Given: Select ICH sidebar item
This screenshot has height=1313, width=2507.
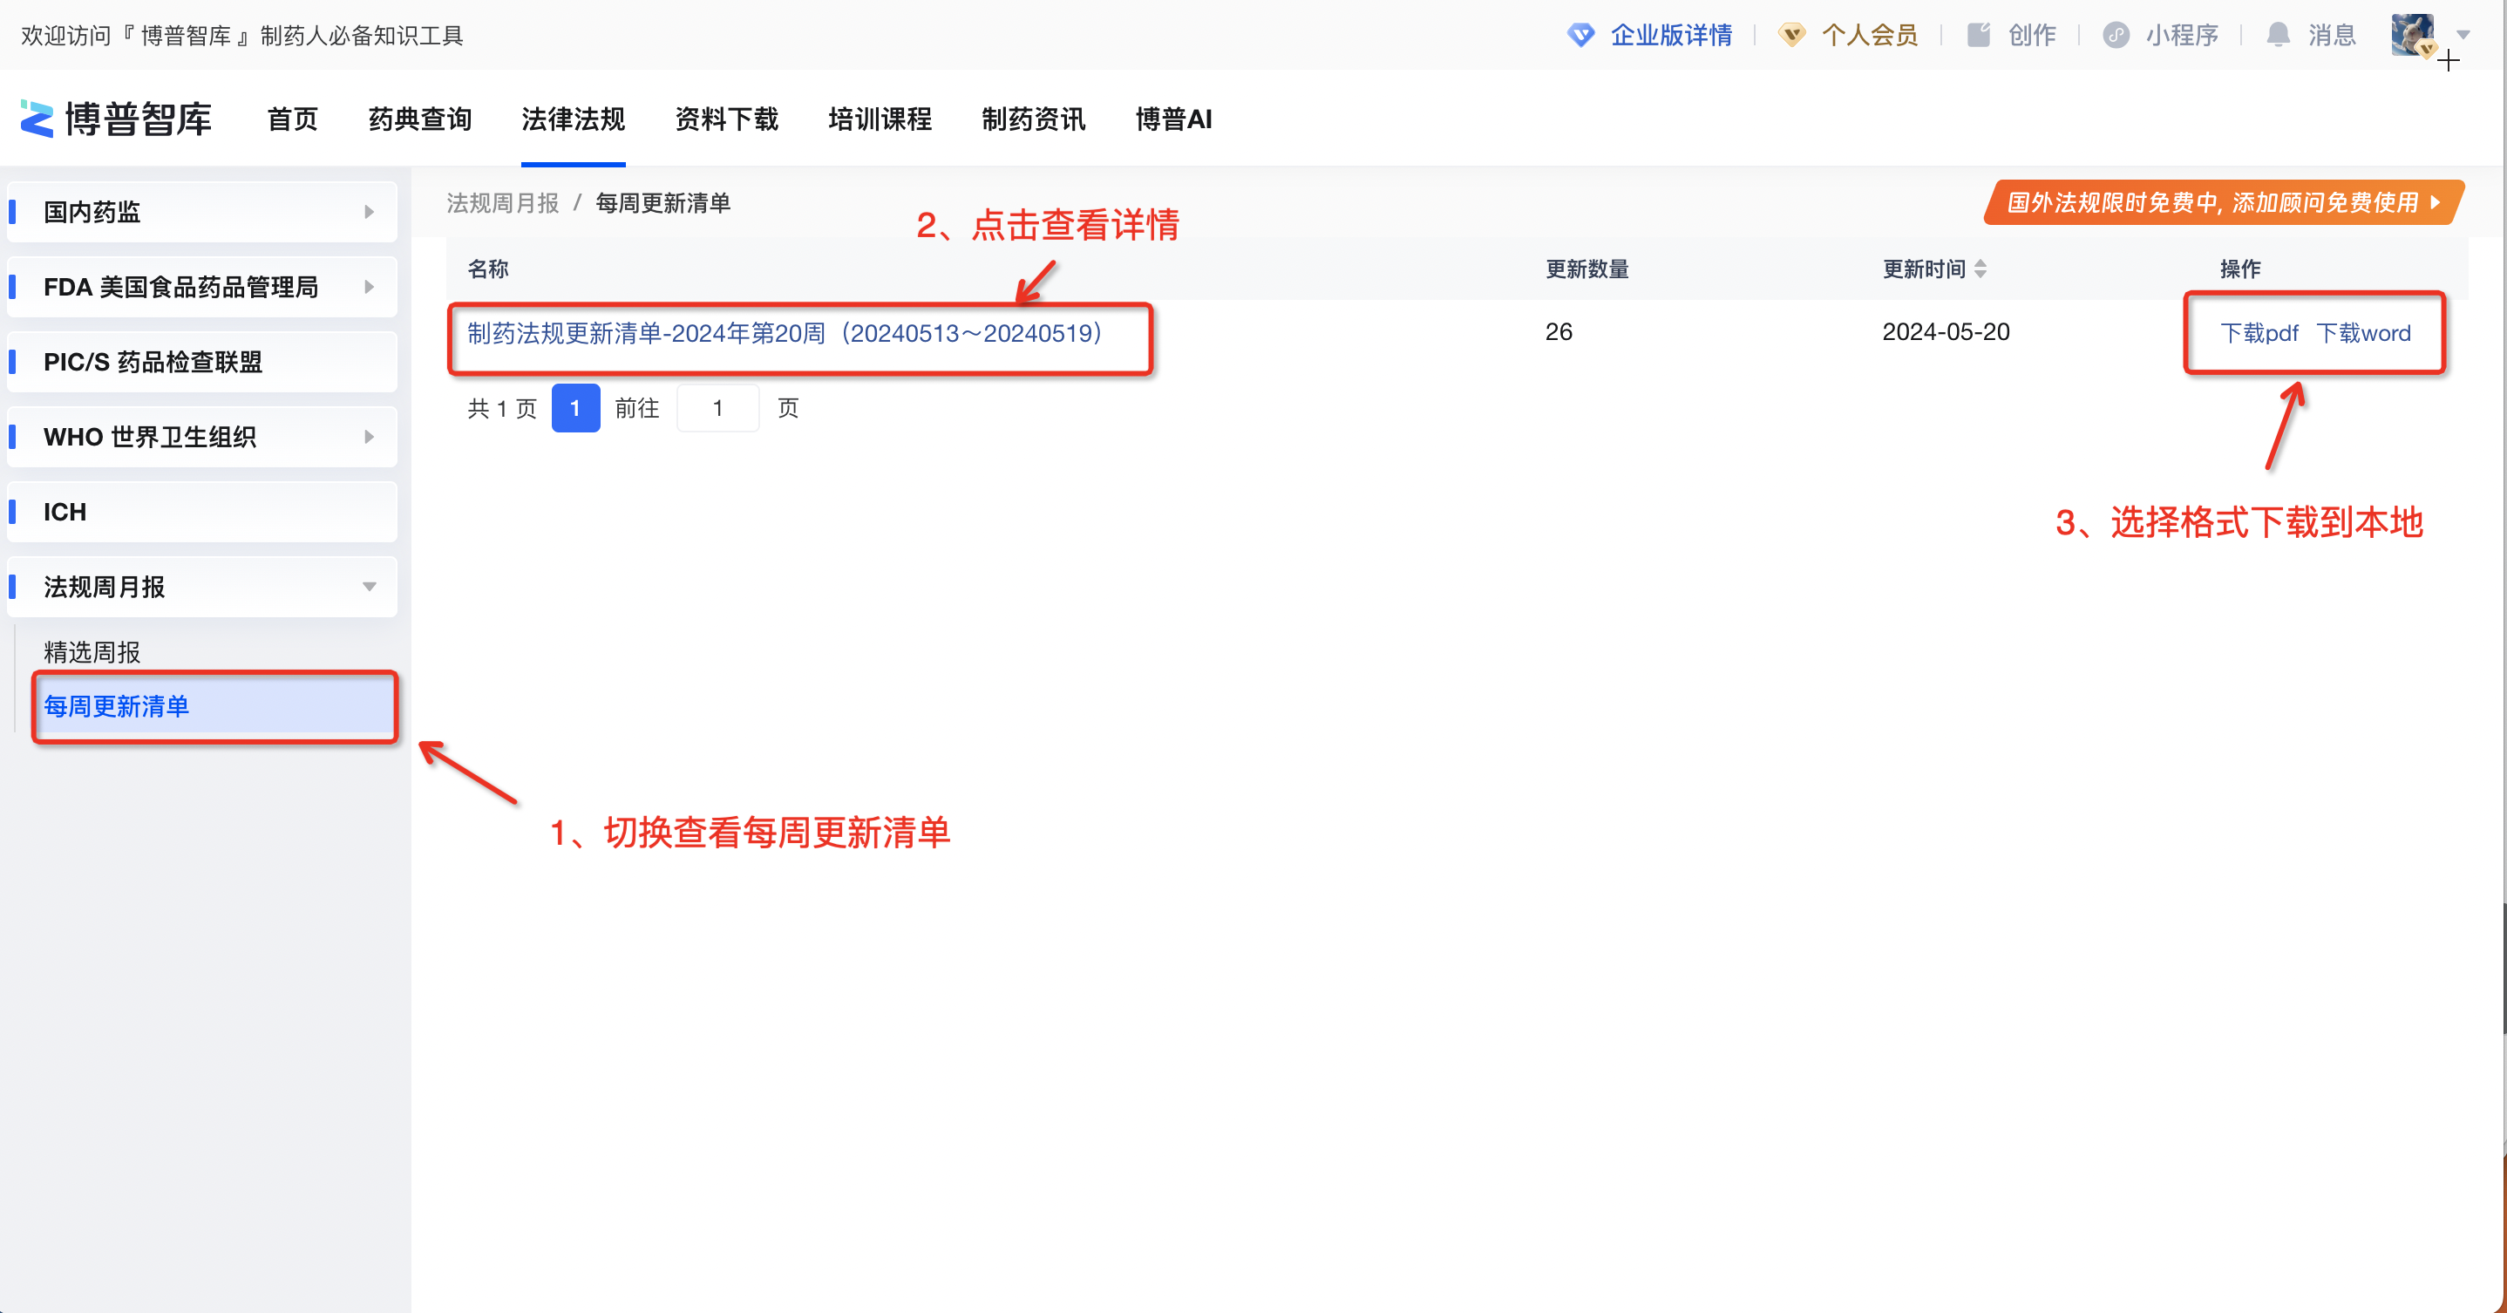Looking at the screenshot, I should click(202, 511).
